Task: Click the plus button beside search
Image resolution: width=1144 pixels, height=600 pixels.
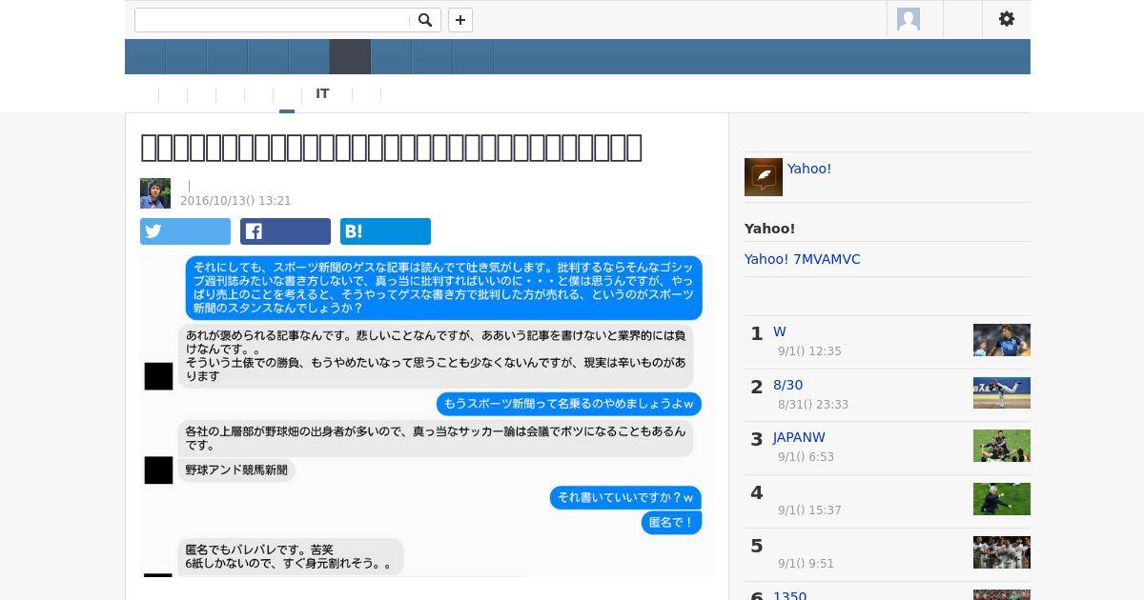Action: pyautogui.click(x=460, y=20)
